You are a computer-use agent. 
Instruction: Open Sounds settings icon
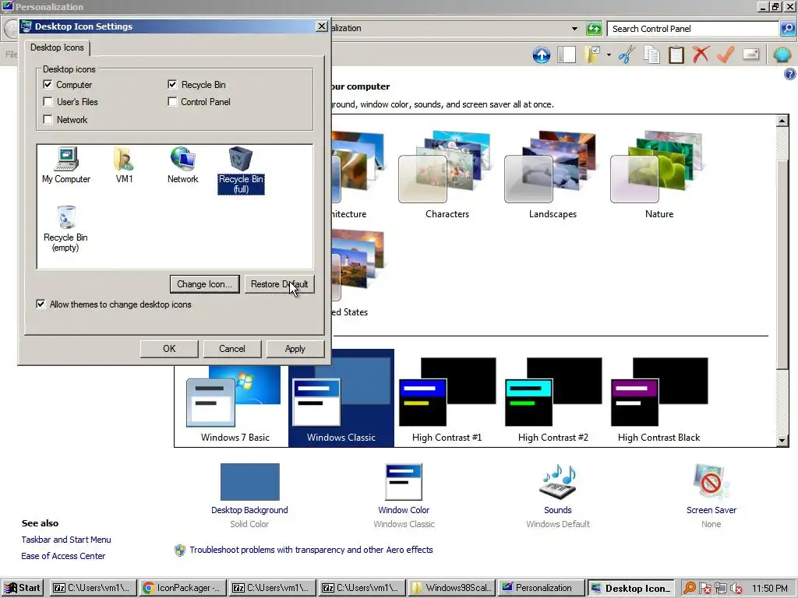click(558, 481)
